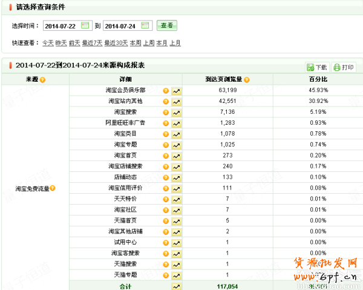Click the start date field 2014-07-22

(60, 25)
